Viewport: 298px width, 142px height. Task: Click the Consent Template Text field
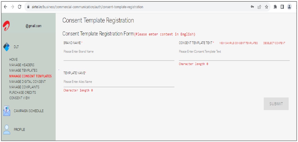point(234,54)
